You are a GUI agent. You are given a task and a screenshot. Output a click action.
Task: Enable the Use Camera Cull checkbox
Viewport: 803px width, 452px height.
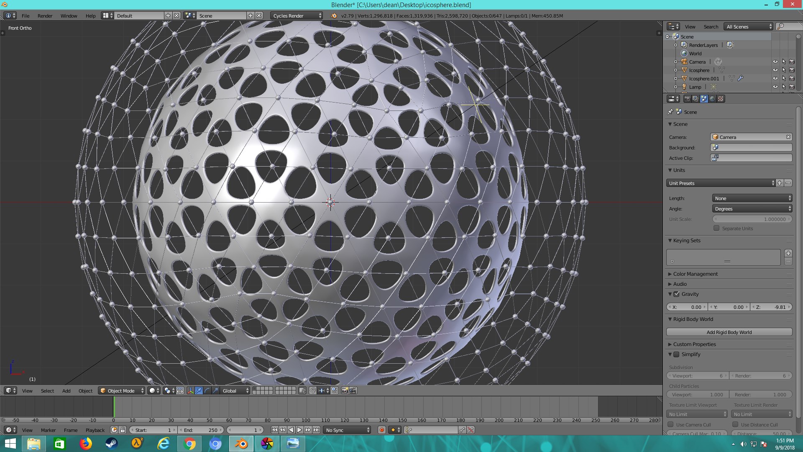click(x=670, y=424)
